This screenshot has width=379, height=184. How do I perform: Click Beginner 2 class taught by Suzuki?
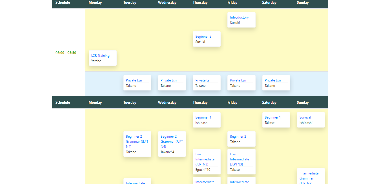click(203, 37)
